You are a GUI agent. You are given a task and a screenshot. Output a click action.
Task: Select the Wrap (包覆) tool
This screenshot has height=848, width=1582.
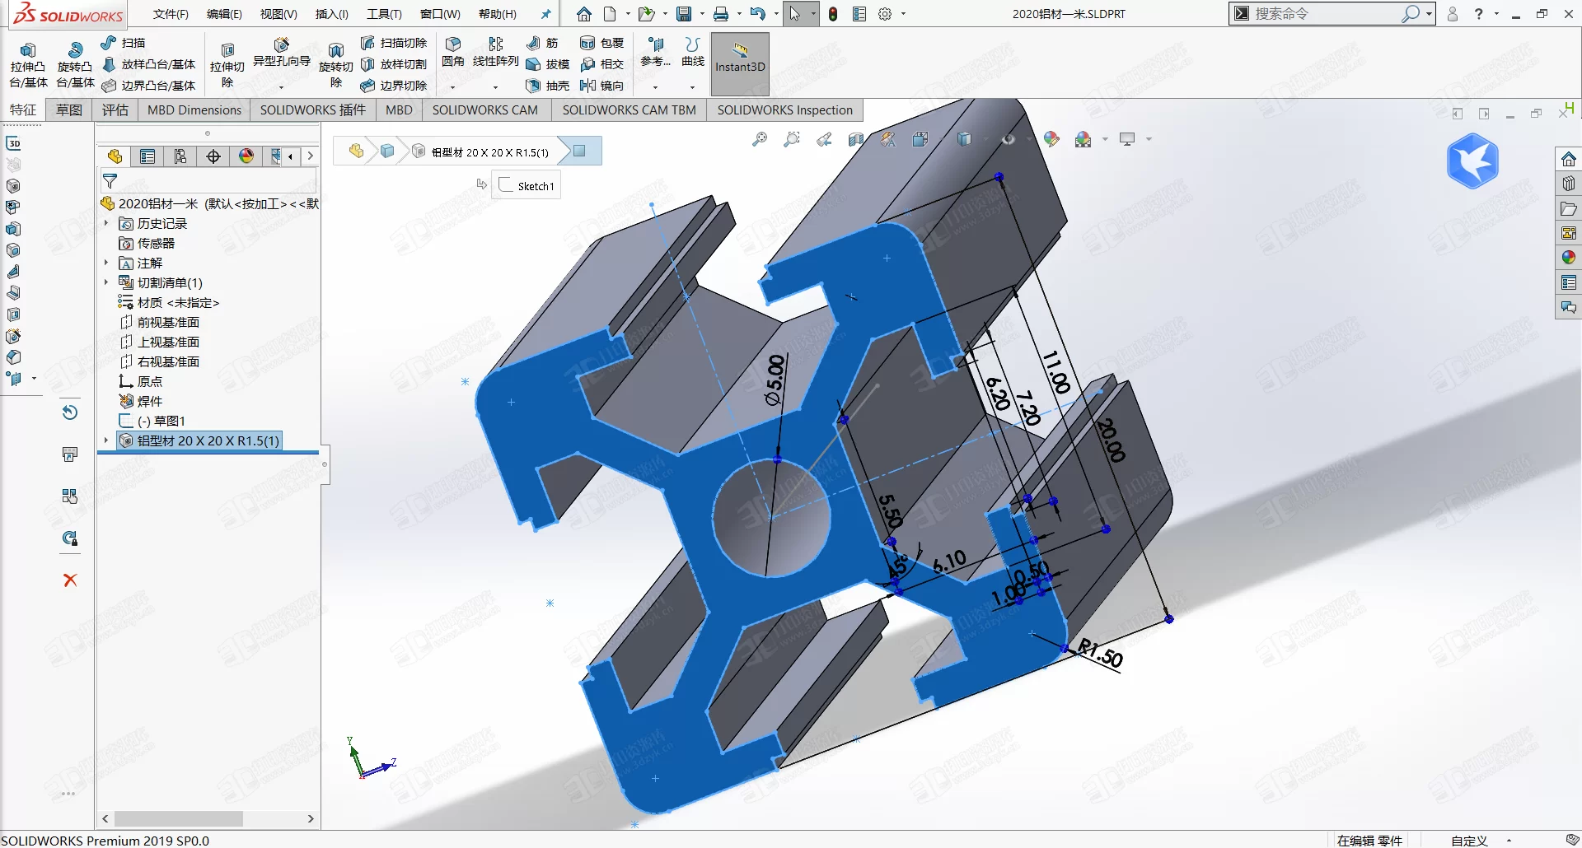[602, 43]
